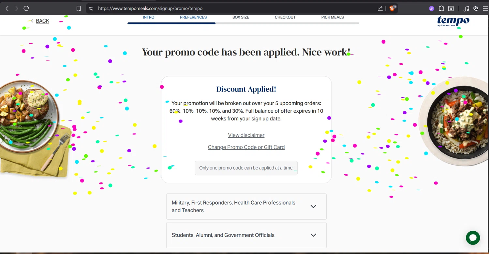Open the sidebar search panel icon
Viewport: 489px width, 254px height.
451,9
